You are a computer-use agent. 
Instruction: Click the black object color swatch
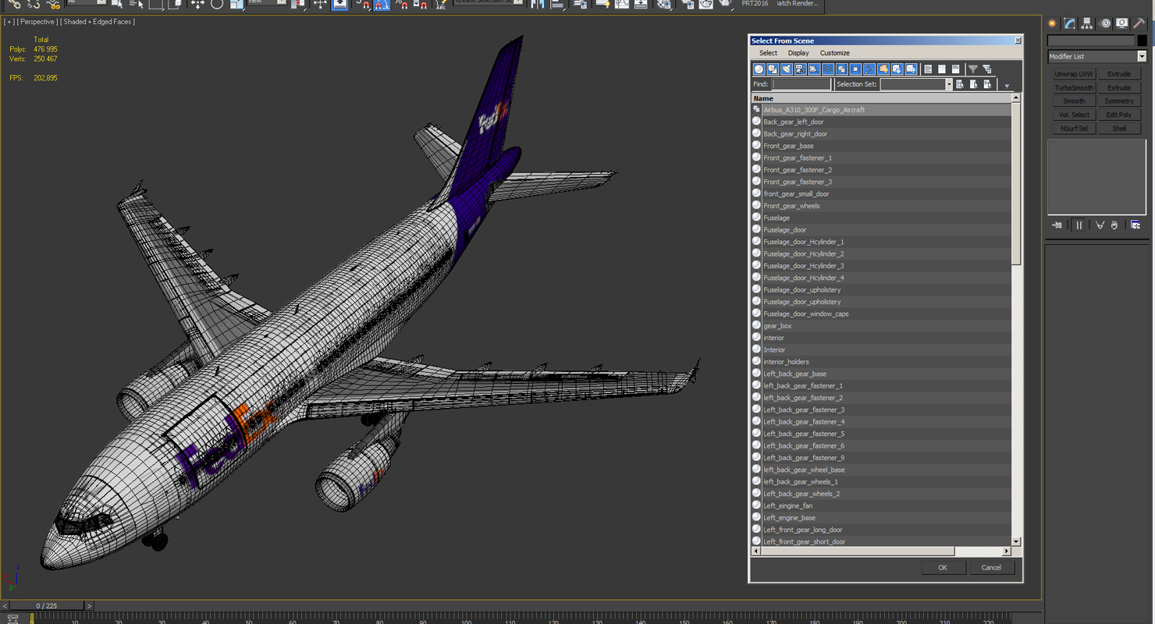coord(1142,41)
